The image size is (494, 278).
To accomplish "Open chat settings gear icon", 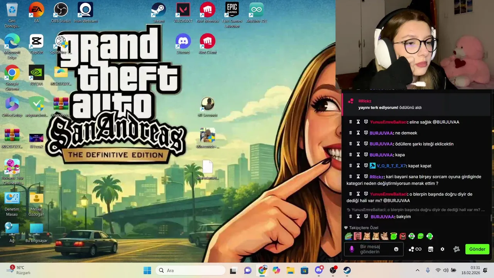I will [442, 249].
